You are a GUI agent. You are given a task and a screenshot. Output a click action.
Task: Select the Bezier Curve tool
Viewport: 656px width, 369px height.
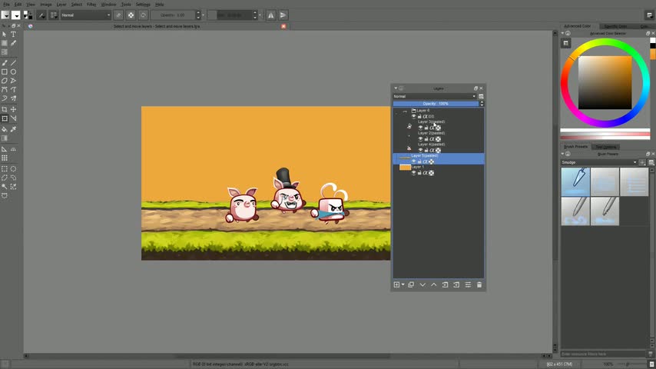click(4, 90)
